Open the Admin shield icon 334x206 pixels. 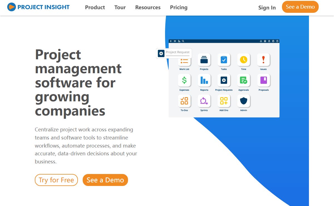244,101
